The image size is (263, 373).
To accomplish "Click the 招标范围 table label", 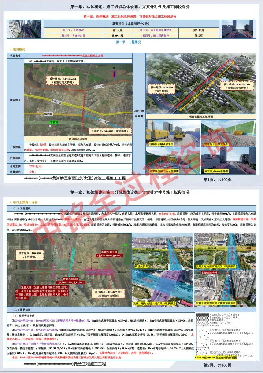I will click(15, 158).
